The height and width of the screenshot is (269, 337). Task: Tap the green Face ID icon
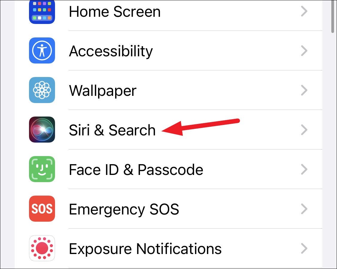pyautogui.click(x=42, y=169)
